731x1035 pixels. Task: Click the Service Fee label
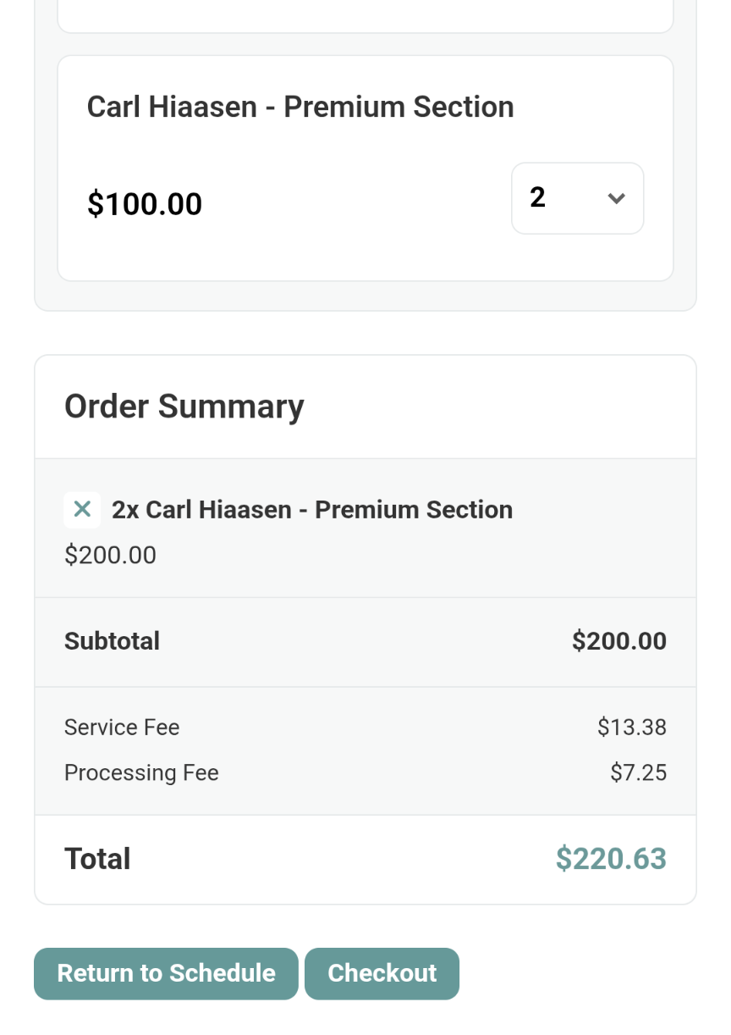tap(122, 728)
